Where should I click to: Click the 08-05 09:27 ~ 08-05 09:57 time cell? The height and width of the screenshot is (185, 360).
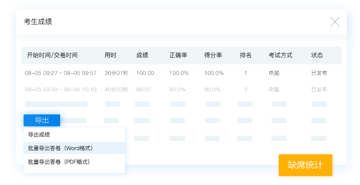point(61,73)
